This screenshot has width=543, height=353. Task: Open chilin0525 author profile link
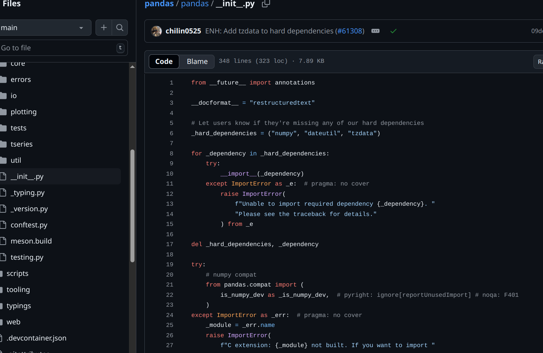coord(183,31)
